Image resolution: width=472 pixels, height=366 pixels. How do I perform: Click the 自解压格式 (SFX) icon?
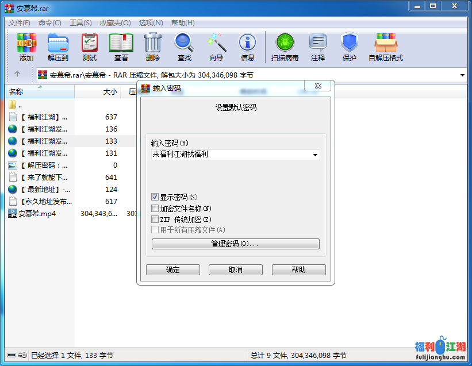pyautogui.click(x=385, y=46)
